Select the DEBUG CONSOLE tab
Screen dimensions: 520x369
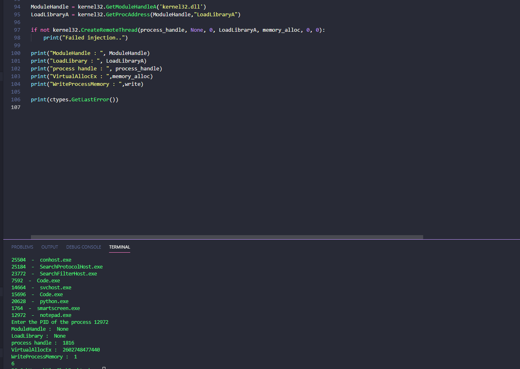point(83,247)
